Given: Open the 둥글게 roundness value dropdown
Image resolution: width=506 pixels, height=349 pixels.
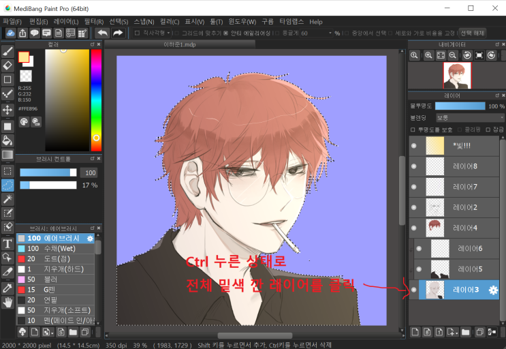Looking at the screenshot, I should 330,33.
